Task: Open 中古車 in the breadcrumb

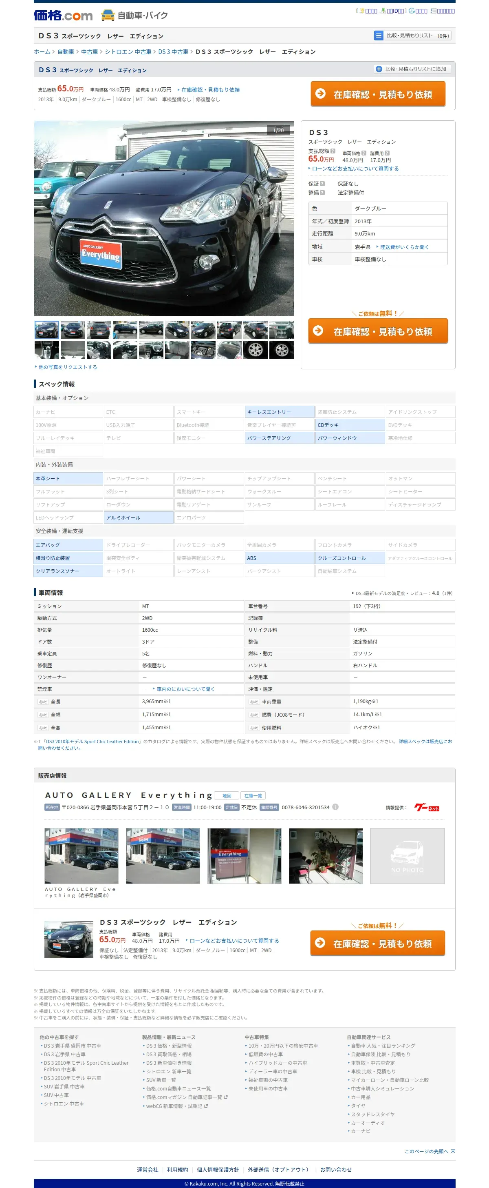Action: tap(89, 52)
